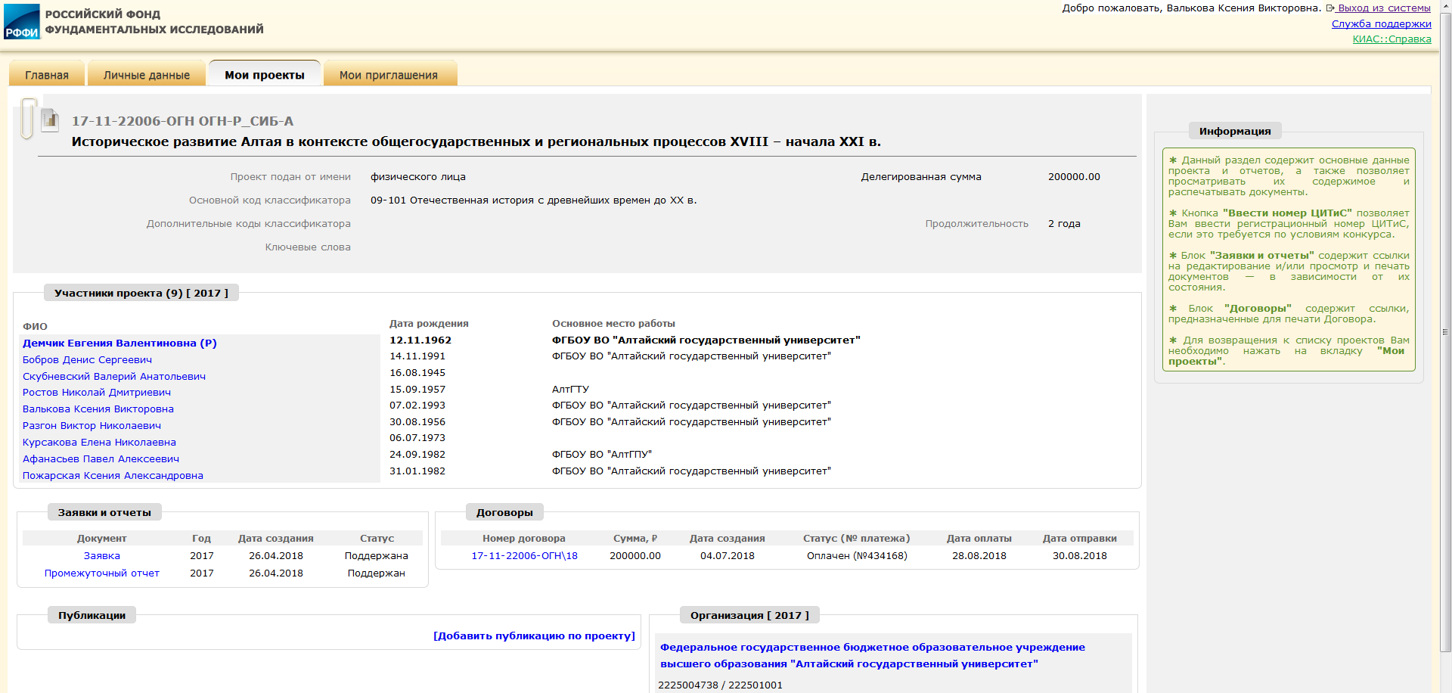The width and height of the screenshot is (1452, 693).
Task: Open the Главная tab
Action: 47,75
